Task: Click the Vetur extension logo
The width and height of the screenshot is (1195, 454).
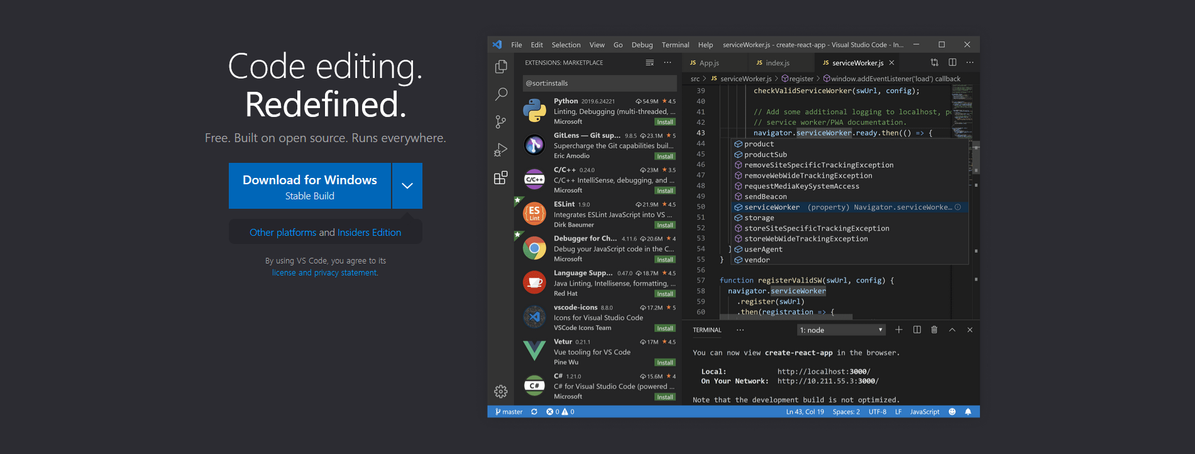Action: 534,352
